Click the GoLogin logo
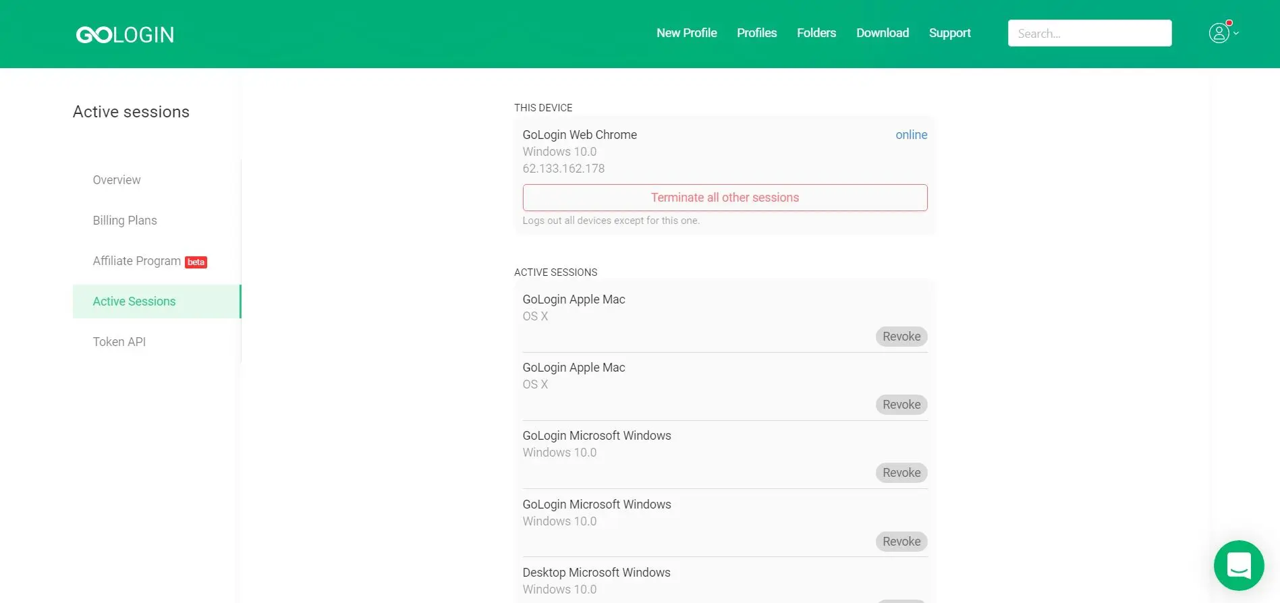 (125, 34)
